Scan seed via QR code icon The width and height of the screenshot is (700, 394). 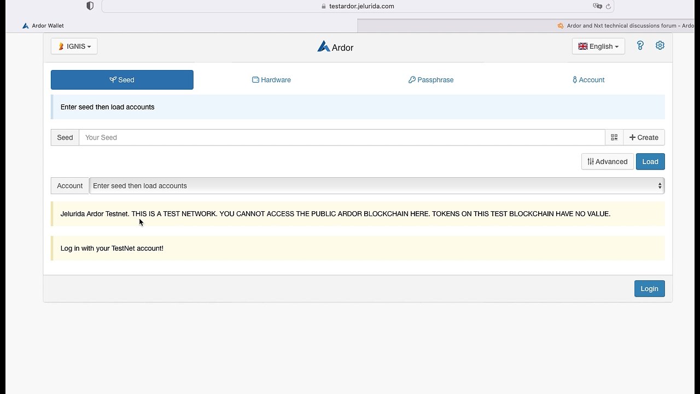pyautogui.click(x=614, y=137)
